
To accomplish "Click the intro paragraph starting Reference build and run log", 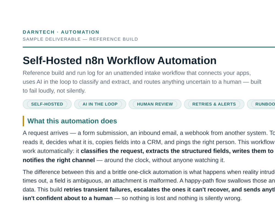I will [x=142, y=82].
